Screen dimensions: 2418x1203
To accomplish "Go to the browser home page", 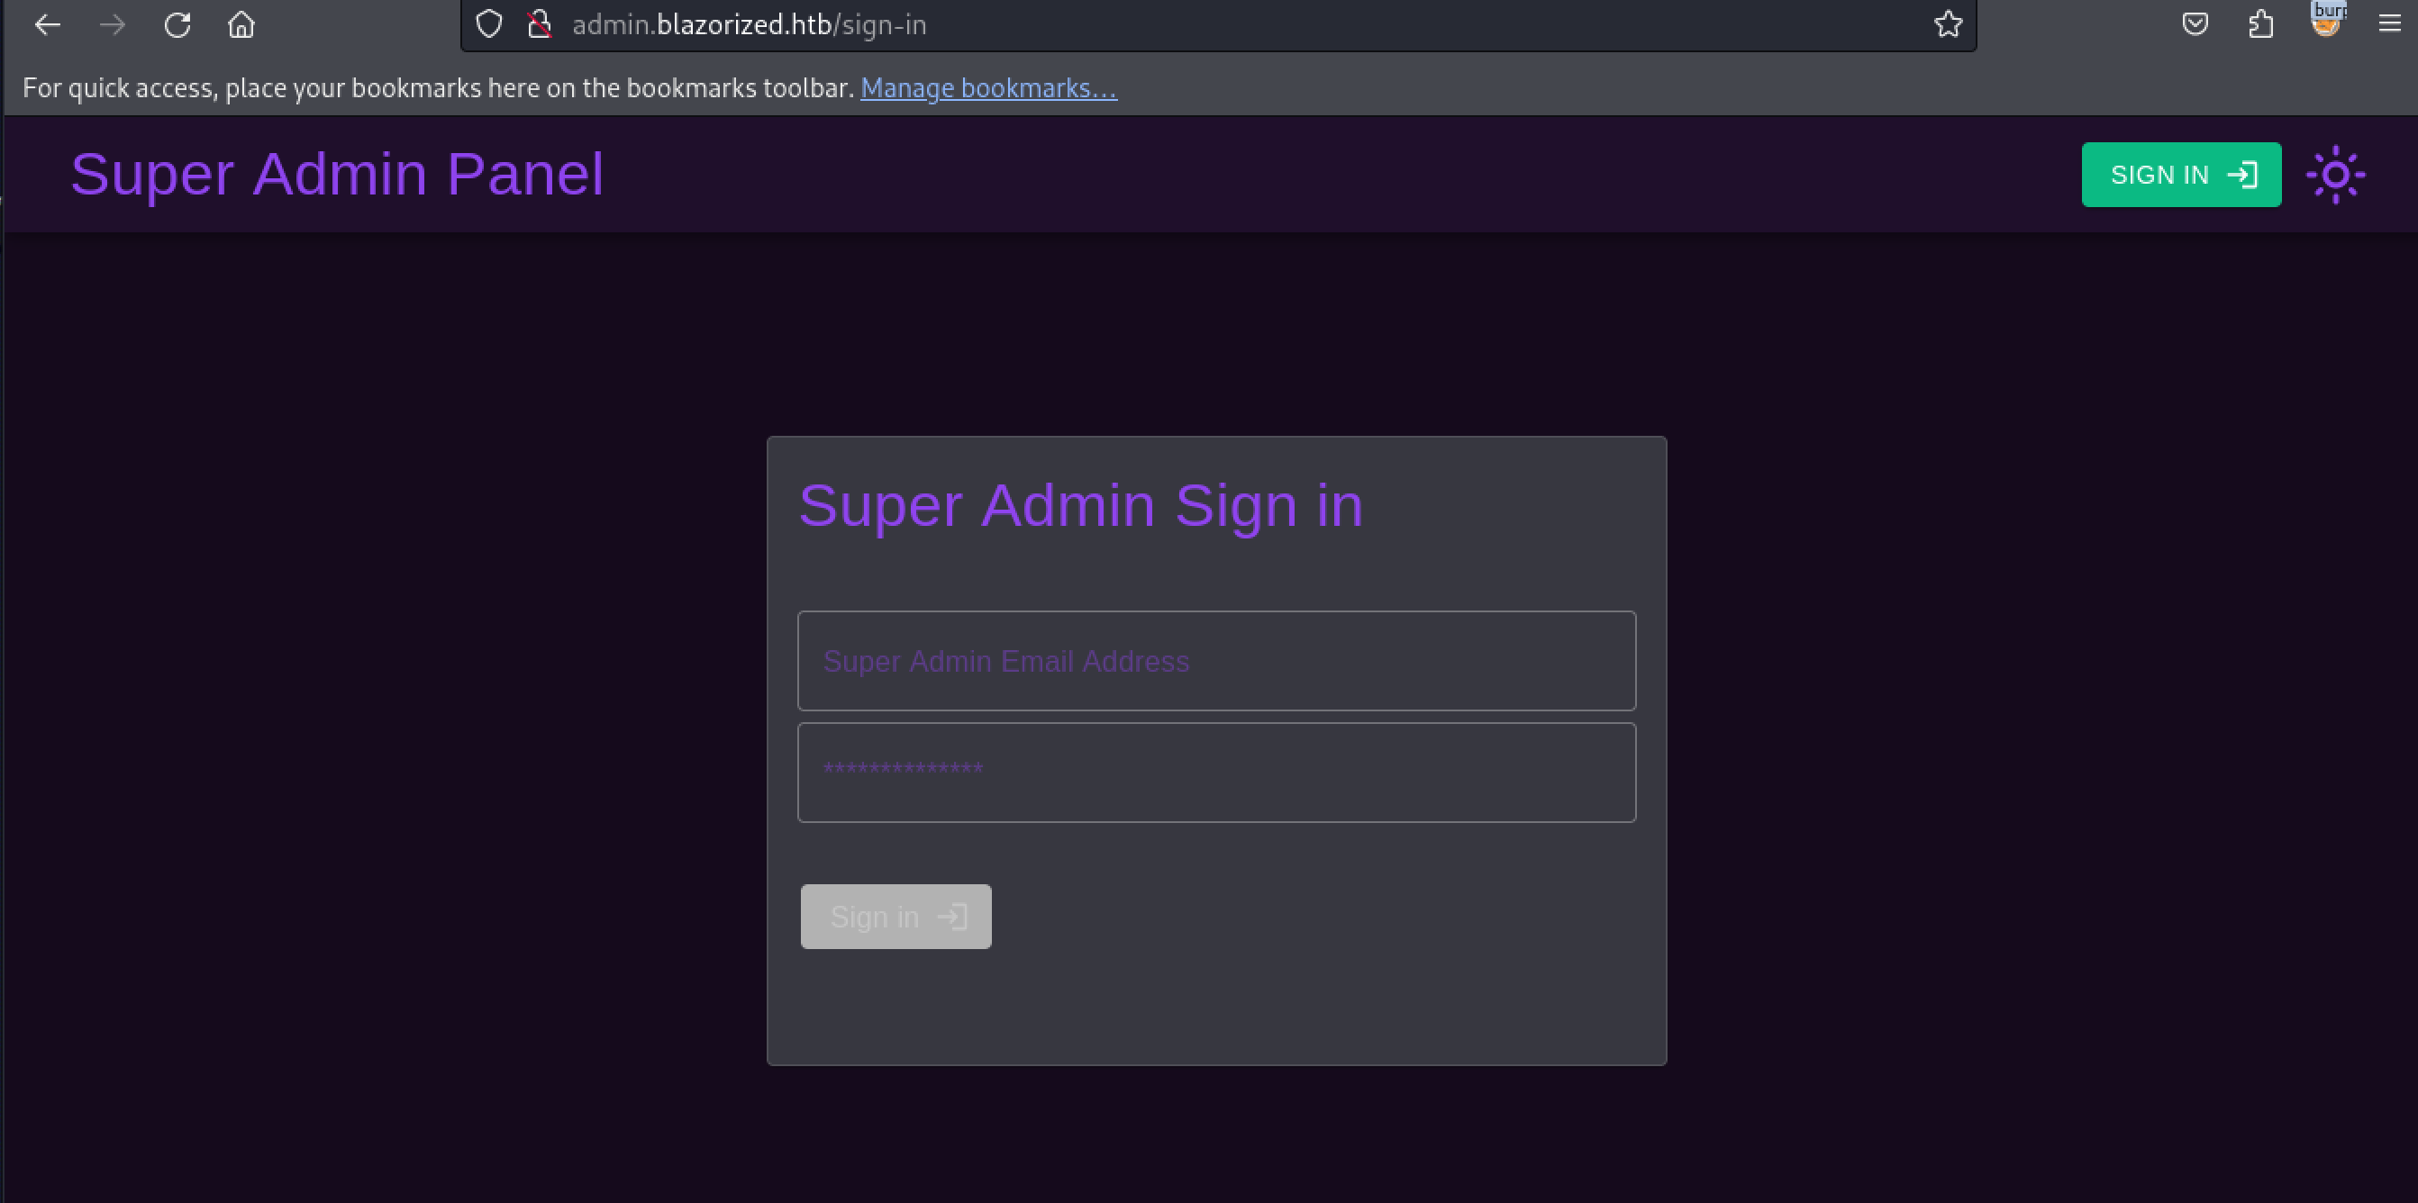I will [x=241, y=24].
